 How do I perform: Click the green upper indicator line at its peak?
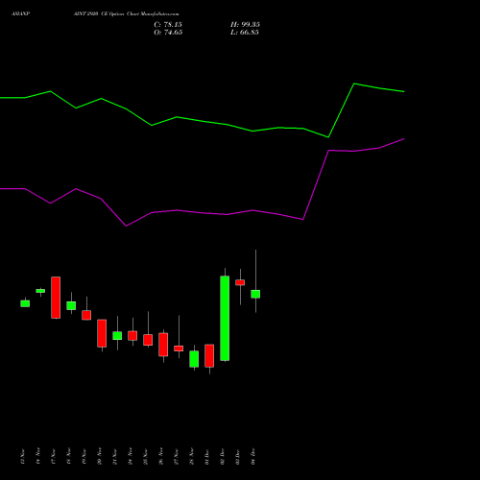(354, 84)
